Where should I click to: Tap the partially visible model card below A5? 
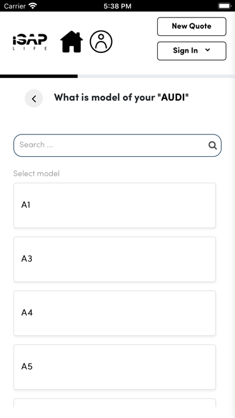pos(115,403)
